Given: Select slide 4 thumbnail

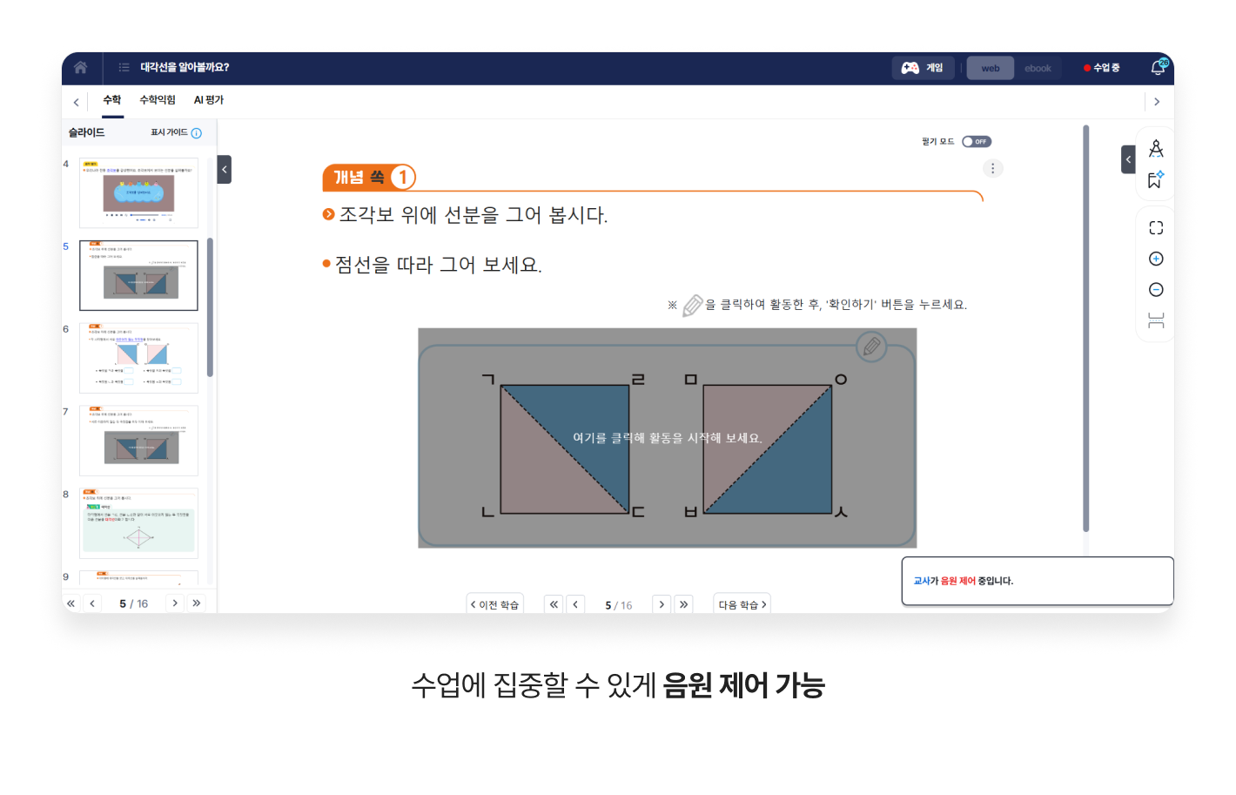Looking at the screenshot, I should coord(138,192).
